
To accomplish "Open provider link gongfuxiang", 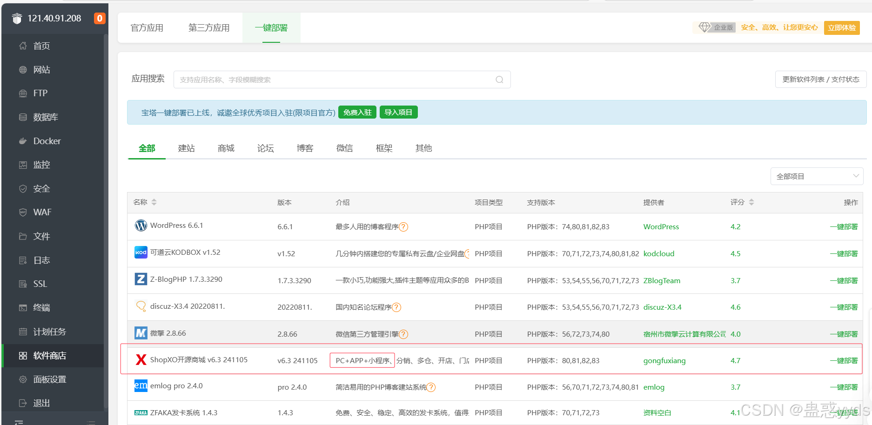I will tap(664, 361).
